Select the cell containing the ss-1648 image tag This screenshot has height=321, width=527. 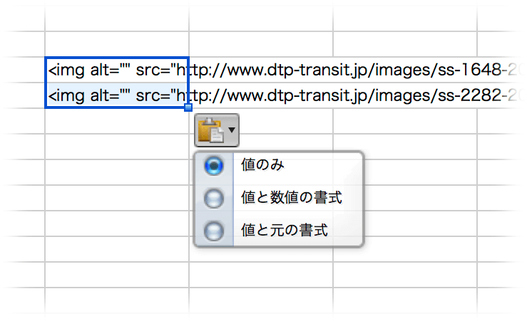tap(117, 70)
